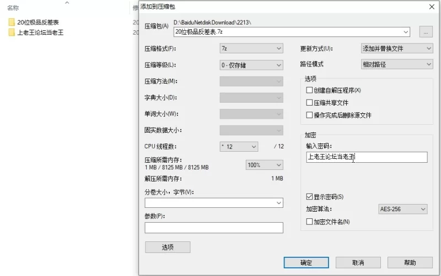The height and width of the screenshot is (276, 441).
Task: Click into the 参数 input field
Action: point(214,228)
